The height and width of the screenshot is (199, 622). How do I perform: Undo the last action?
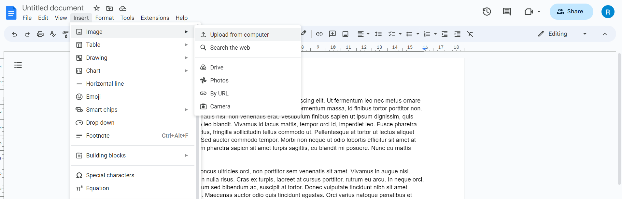[14, 34]
